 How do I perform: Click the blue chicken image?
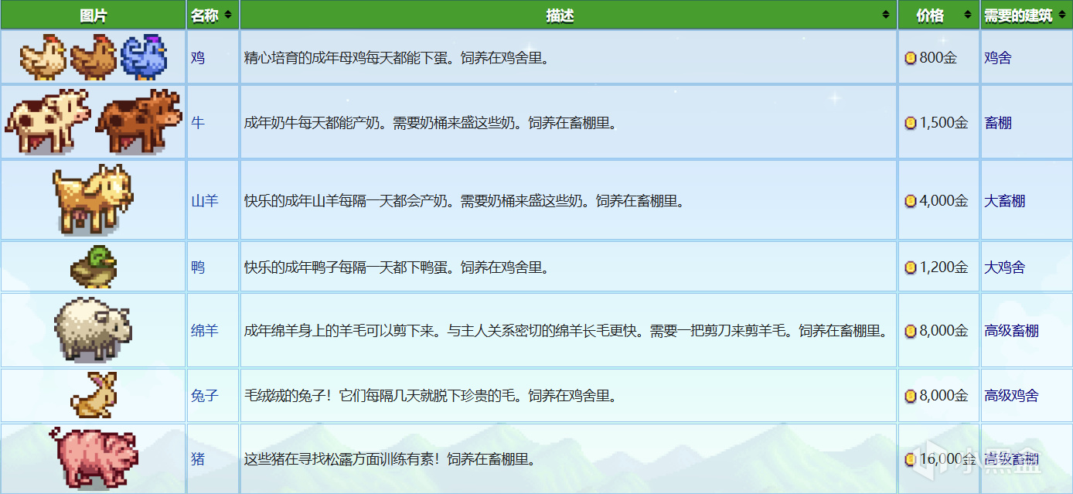(143, 56)
